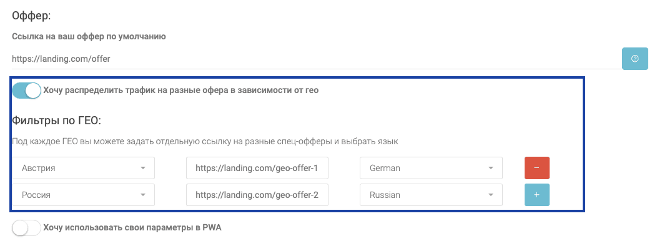Click the geo-offer-2 URL input field
Screen dimensions: 662x246
click(257, 195)
